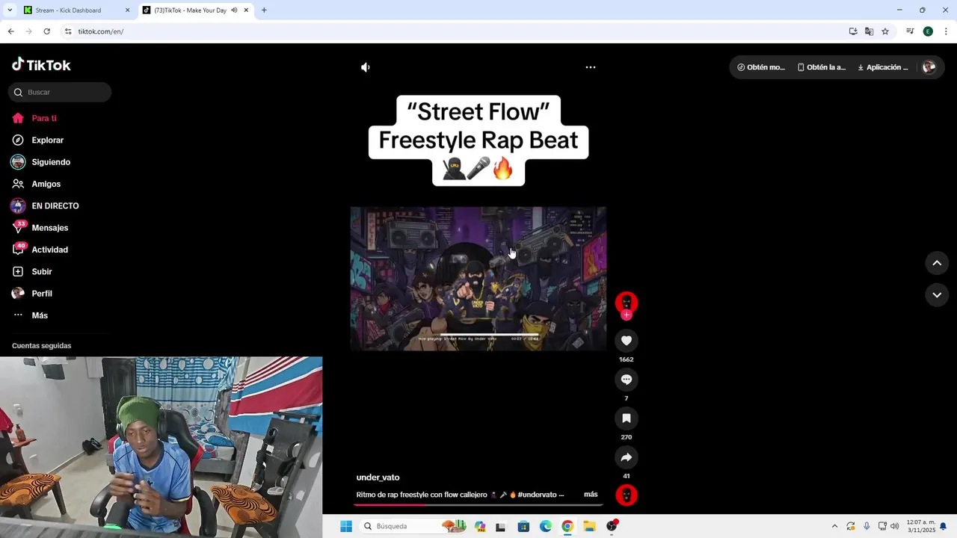
Task: Click the 'Obtén la a...' app button
Action: (x=822, y=67)
